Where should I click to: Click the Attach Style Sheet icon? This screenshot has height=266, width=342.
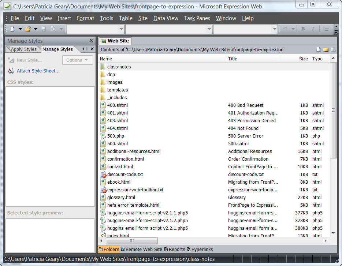pos(11,71)
